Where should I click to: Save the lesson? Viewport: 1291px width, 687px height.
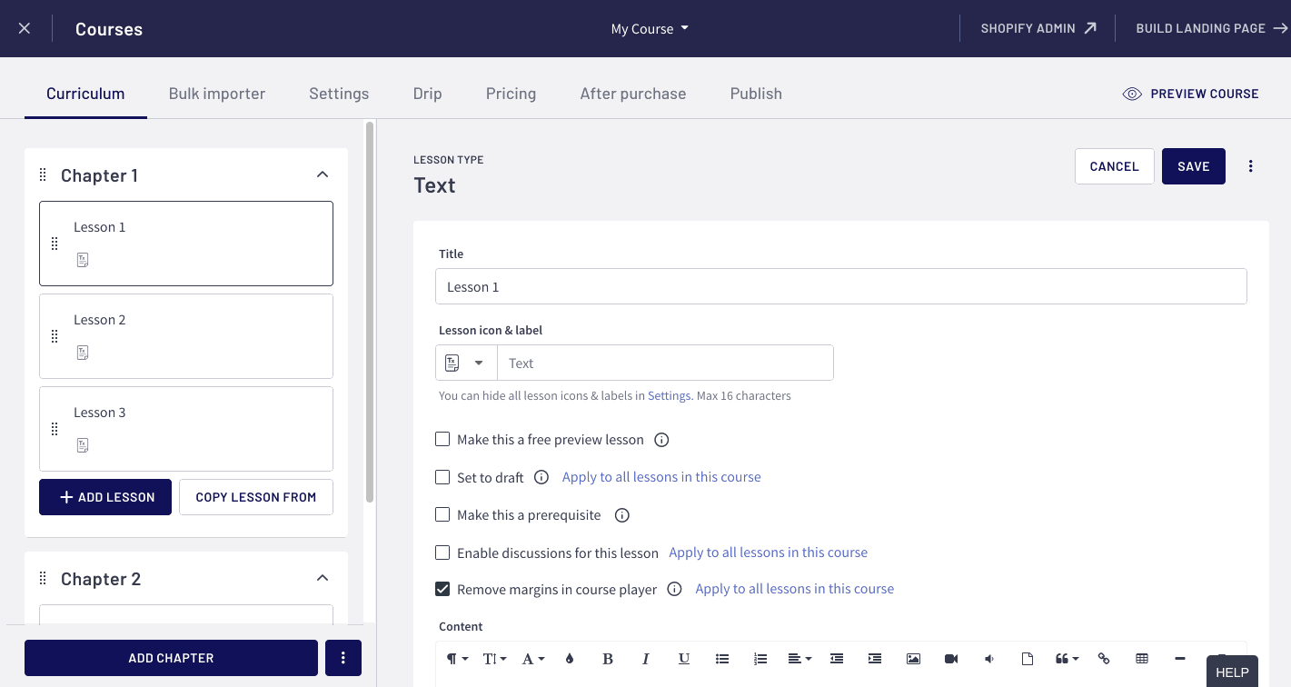point(1193,166)
